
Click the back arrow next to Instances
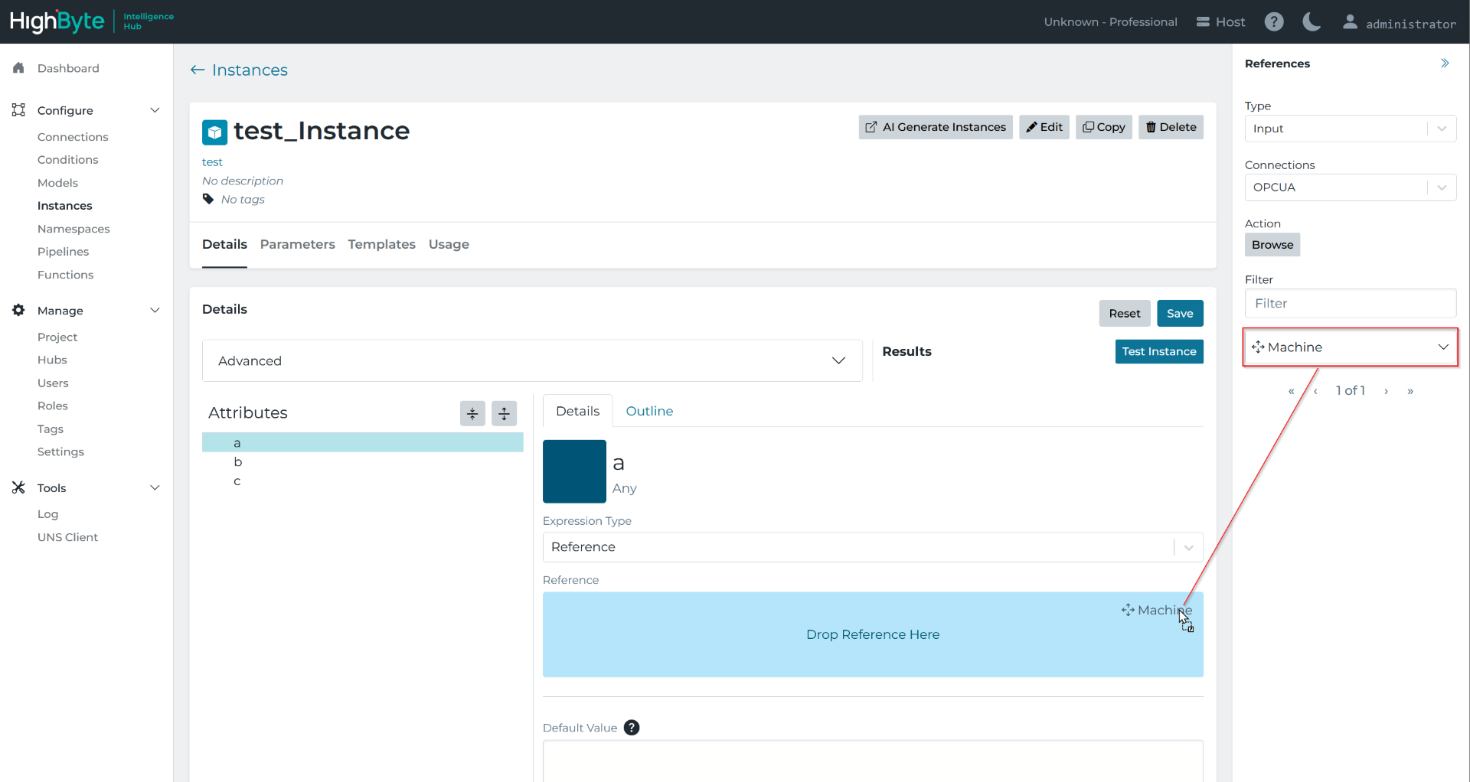[x=198, y=70]
